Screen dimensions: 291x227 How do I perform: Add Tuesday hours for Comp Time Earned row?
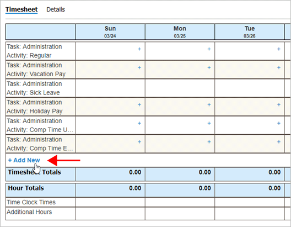pyautogui.click(x=279, y=142)
